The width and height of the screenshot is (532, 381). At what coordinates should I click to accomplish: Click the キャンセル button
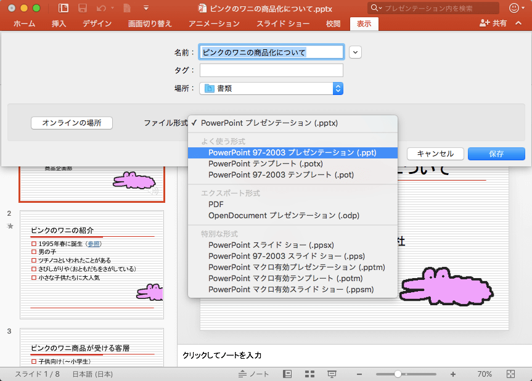pos(435,154)
